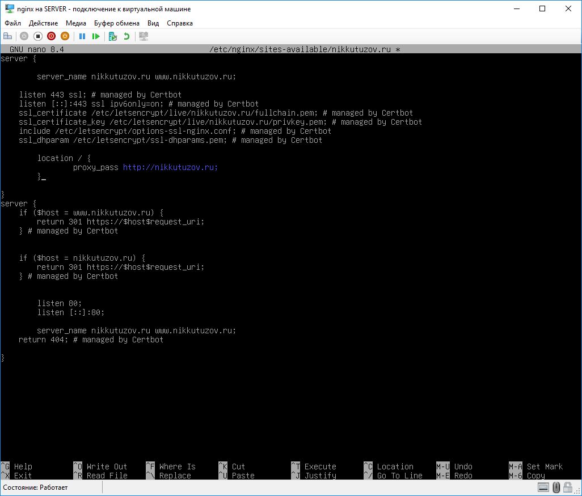Click the keyboard icon in status bar
582x496 pixels.
[x=543, y=487]
